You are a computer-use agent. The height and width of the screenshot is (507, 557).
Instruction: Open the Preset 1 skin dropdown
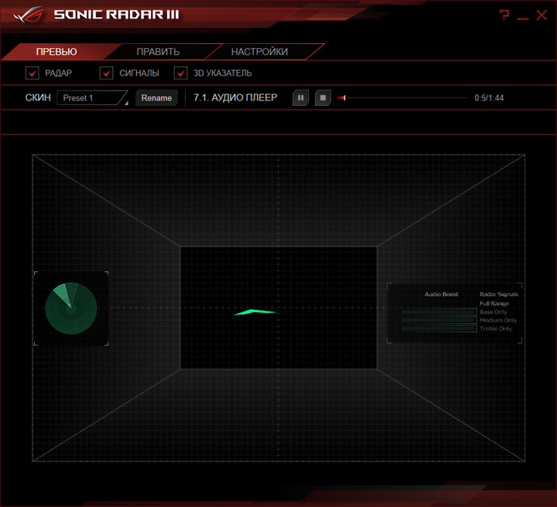(92, 98)
